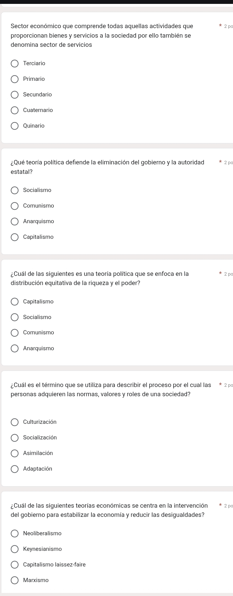Image resolution: width=233 pixels, height=596 pixels.
Task: Select the Culturización option
Action: coord(15,422)
